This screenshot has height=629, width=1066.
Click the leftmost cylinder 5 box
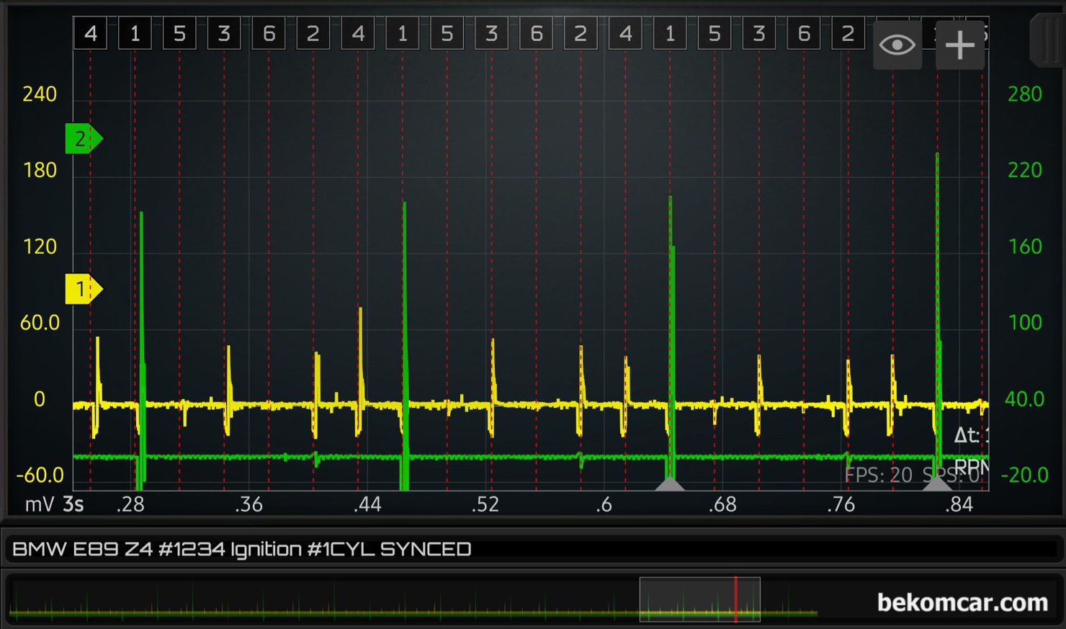tap(179, 34)
